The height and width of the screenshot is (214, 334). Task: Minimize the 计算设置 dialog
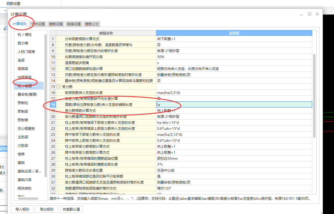click(x=301, y=14)
